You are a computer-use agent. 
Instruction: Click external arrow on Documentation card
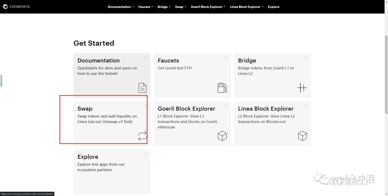pyautogui.click(x=145, y=58)
